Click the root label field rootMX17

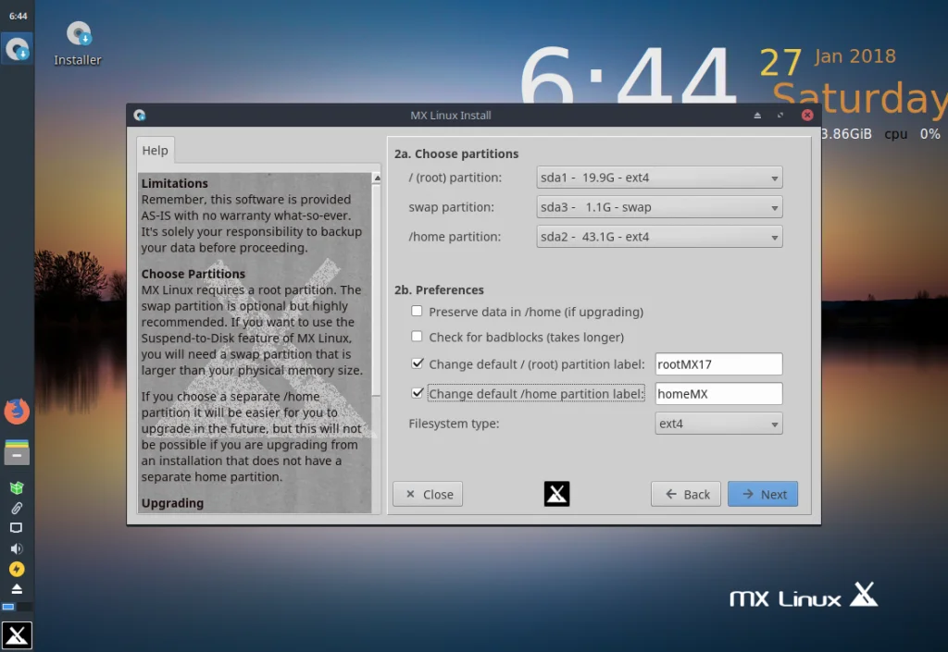(x=718, y=364)
